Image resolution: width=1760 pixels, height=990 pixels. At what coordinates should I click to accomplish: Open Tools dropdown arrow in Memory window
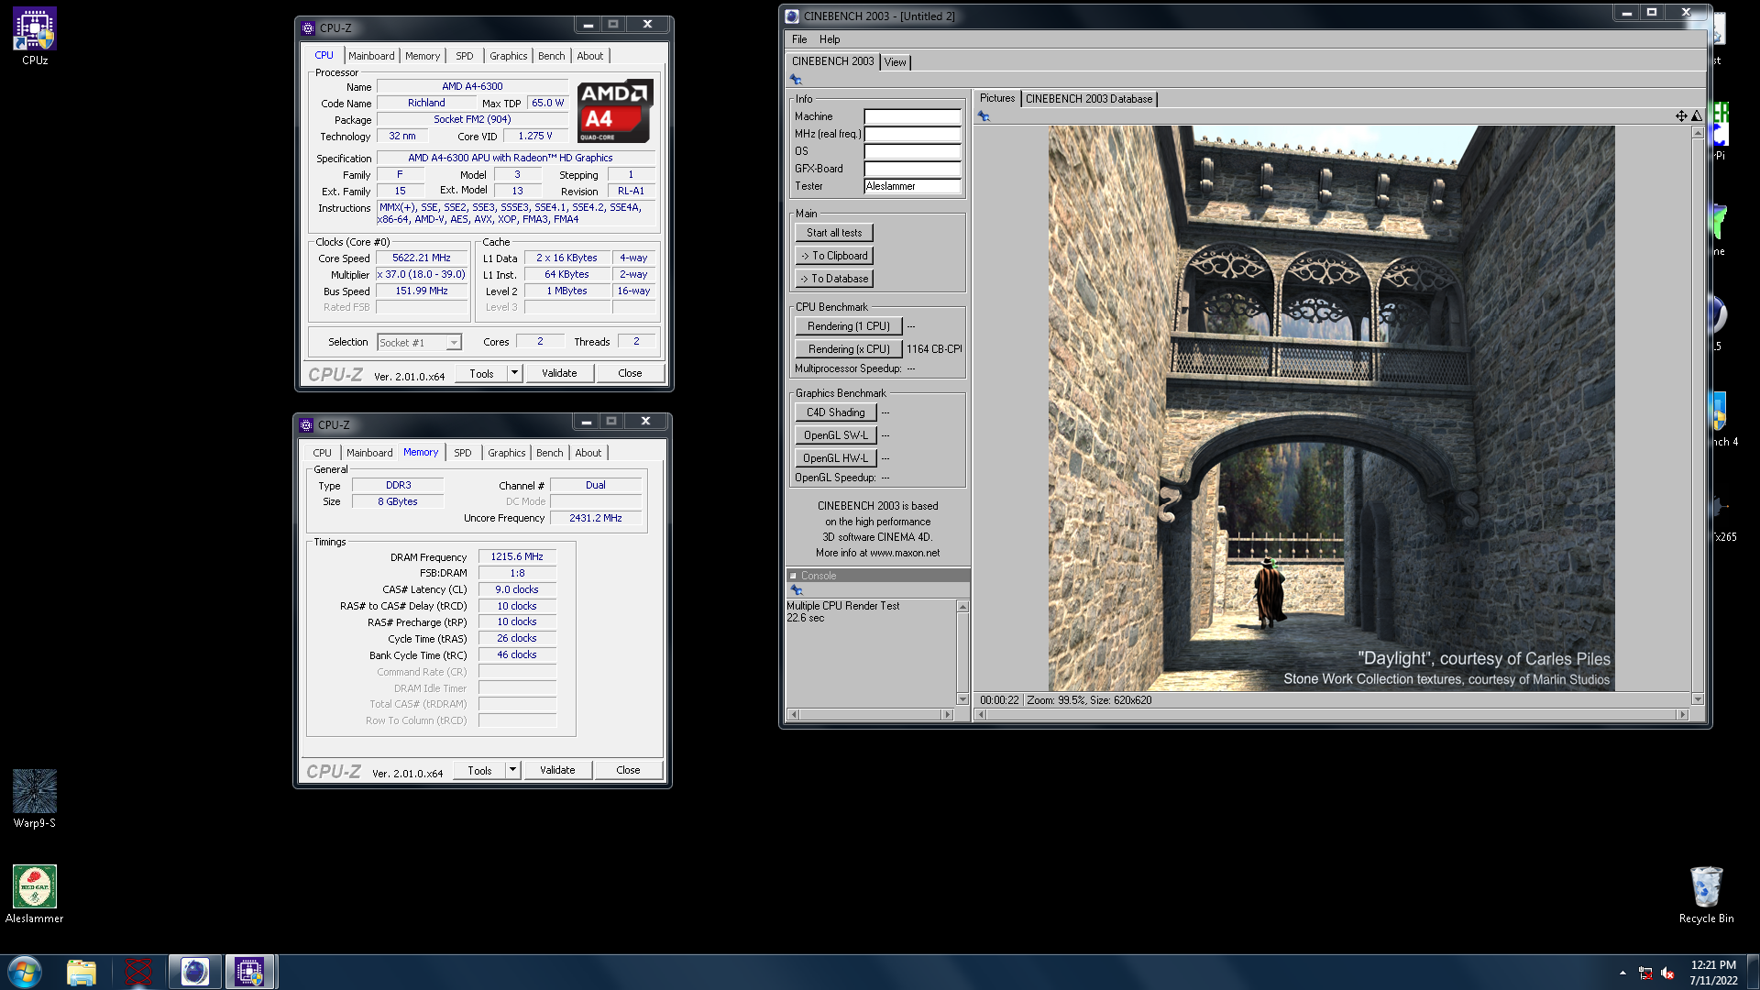[x=512, y=770]
